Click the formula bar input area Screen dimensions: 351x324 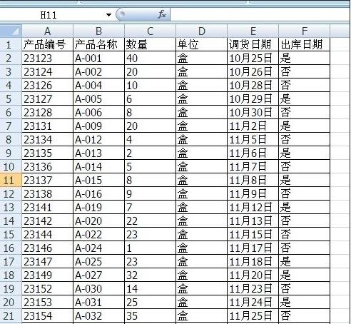pos(260,15)
